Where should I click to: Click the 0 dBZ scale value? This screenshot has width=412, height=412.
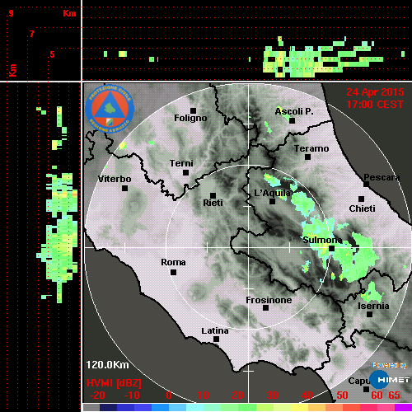(169, 396)
